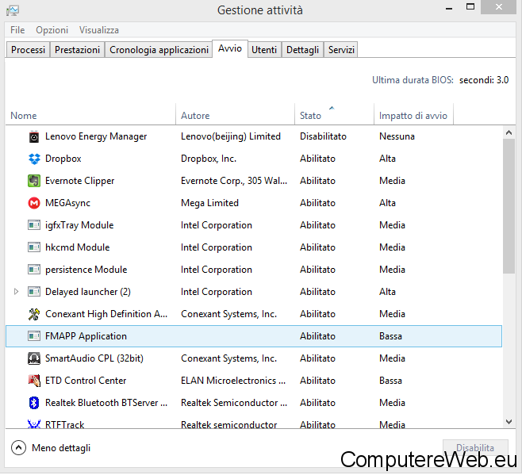Open the Visualizza menu

point(99,30)
